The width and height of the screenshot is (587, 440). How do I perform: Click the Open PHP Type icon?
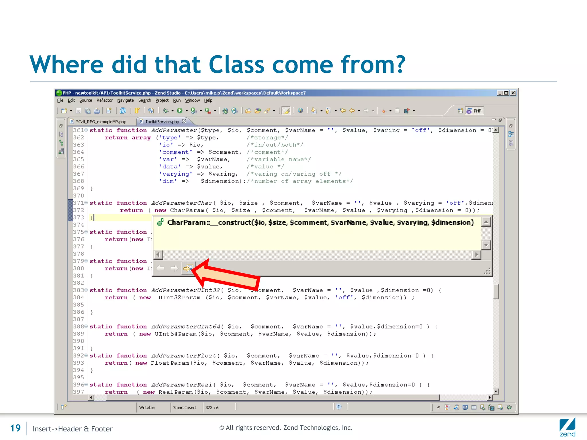point(151,111)
